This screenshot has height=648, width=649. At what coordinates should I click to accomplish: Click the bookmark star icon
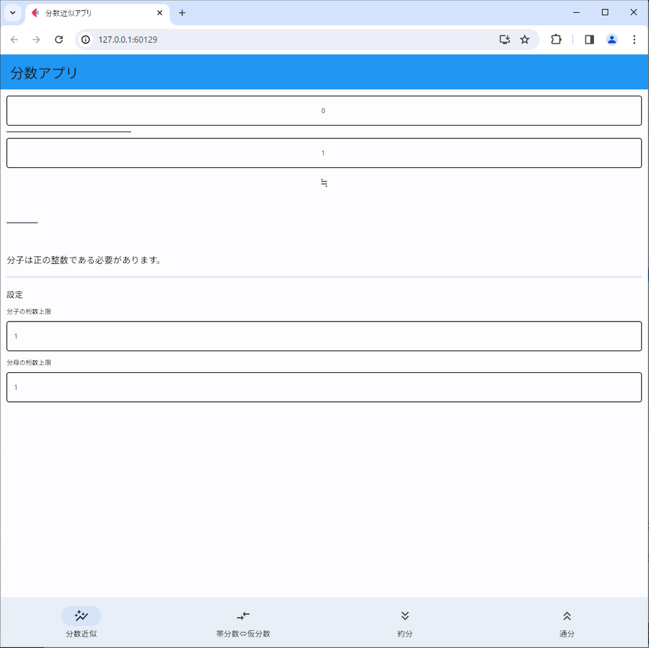525,39
